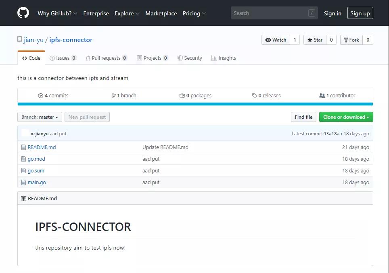Screen dimensions: 389x273
Task: Open the Clone or download dropdown
Action: [x=346, y=117]
